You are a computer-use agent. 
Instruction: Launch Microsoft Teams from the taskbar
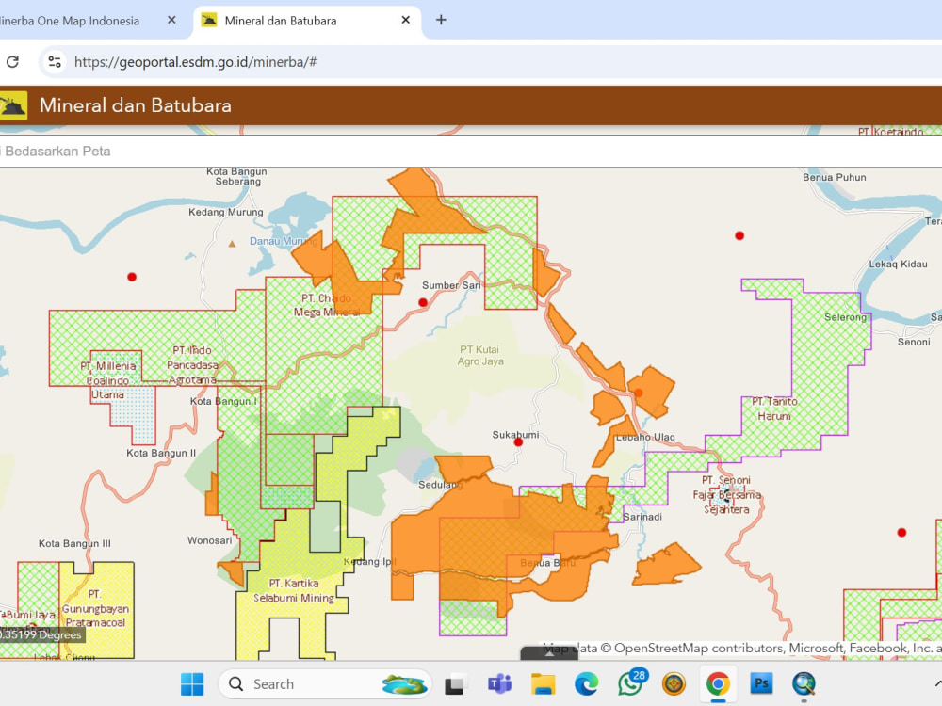click(x=499, y=683)
